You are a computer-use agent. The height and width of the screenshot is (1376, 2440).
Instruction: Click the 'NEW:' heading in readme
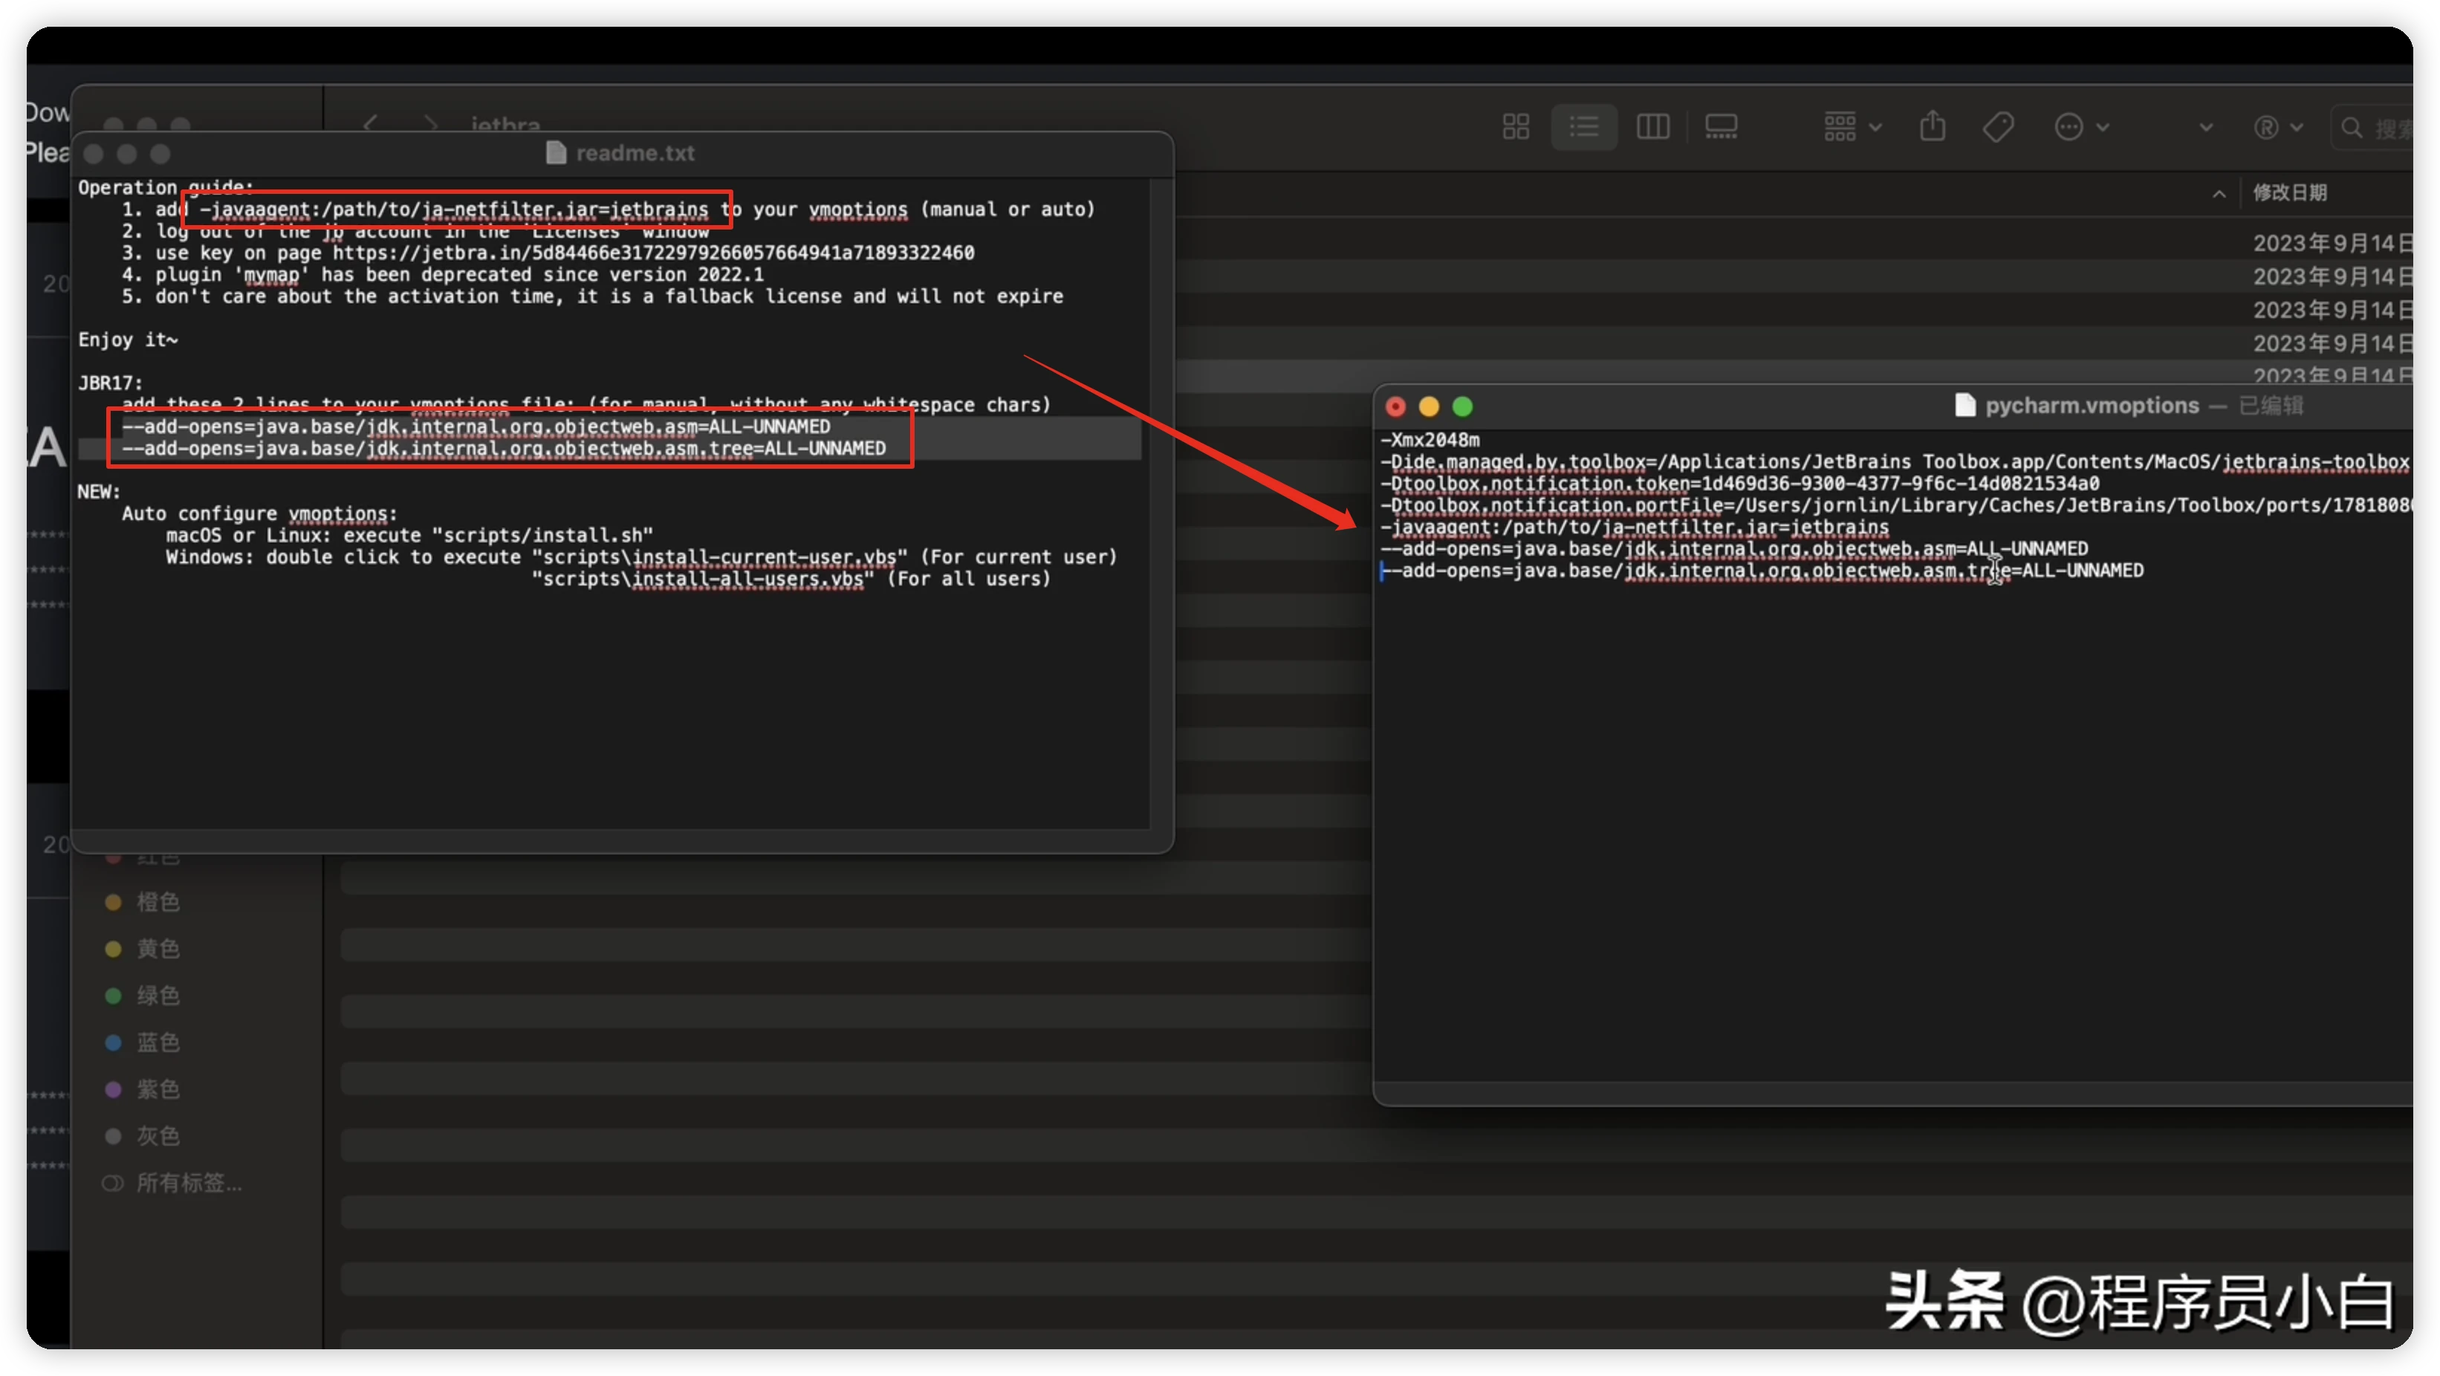[99, 492]
